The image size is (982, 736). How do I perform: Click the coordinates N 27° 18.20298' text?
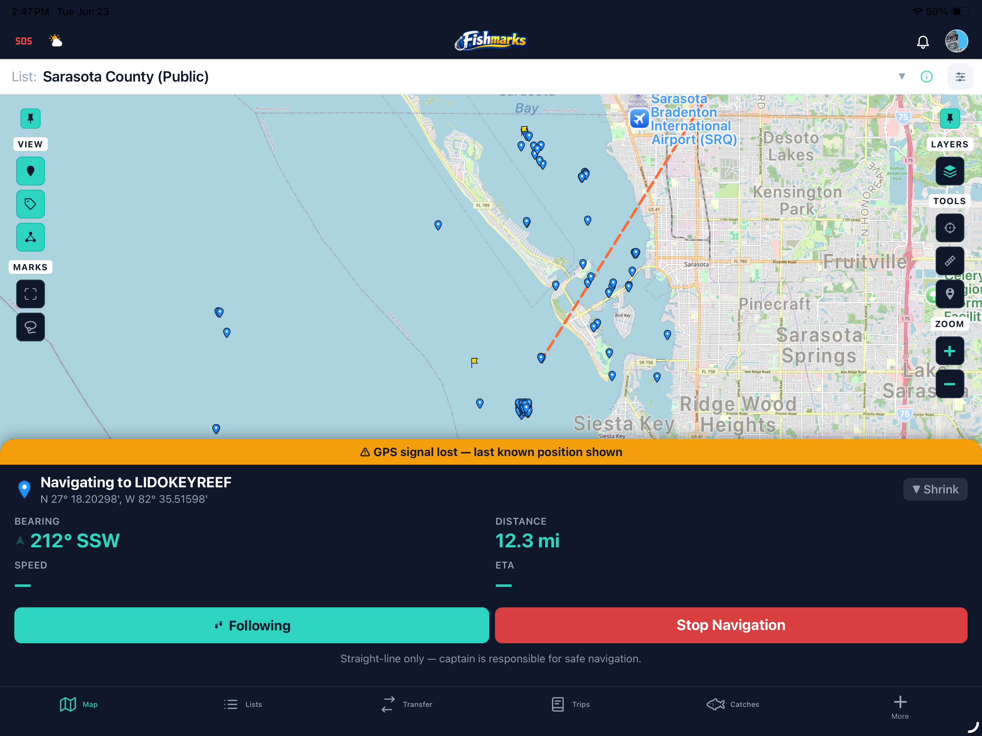124,499
